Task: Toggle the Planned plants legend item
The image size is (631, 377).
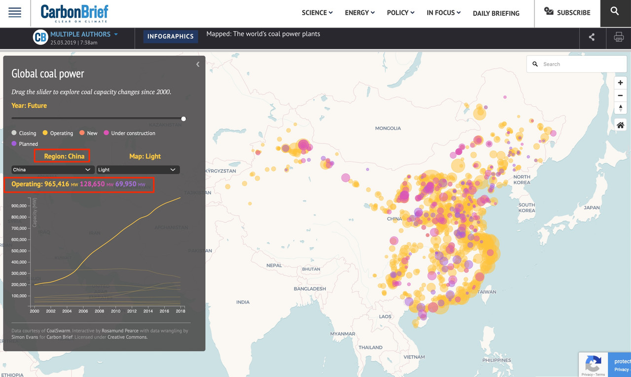Action: point(25,143)
